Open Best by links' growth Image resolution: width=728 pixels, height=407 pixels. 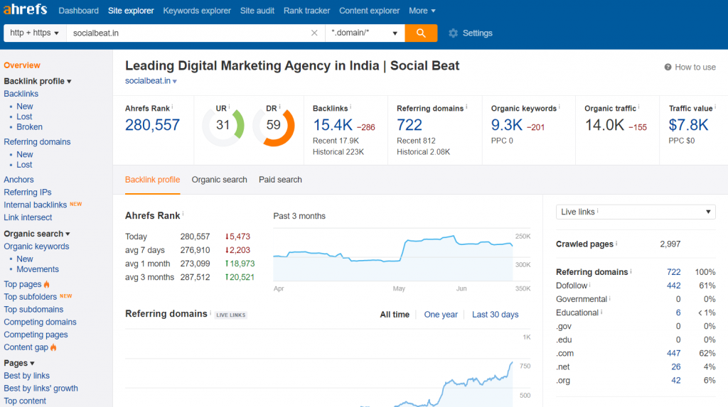coord(41,389)
